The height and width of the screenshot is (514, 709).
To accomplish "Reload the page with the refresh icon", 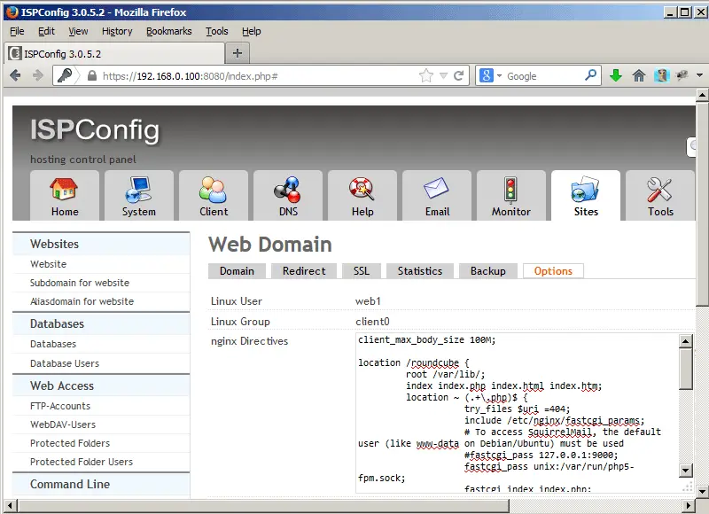I will pyautogui.click(x=458, y=75).
